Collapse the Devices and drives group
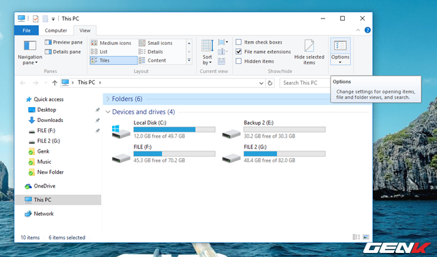The width and height of the screenshot is (437, 257). click(108, 112)
